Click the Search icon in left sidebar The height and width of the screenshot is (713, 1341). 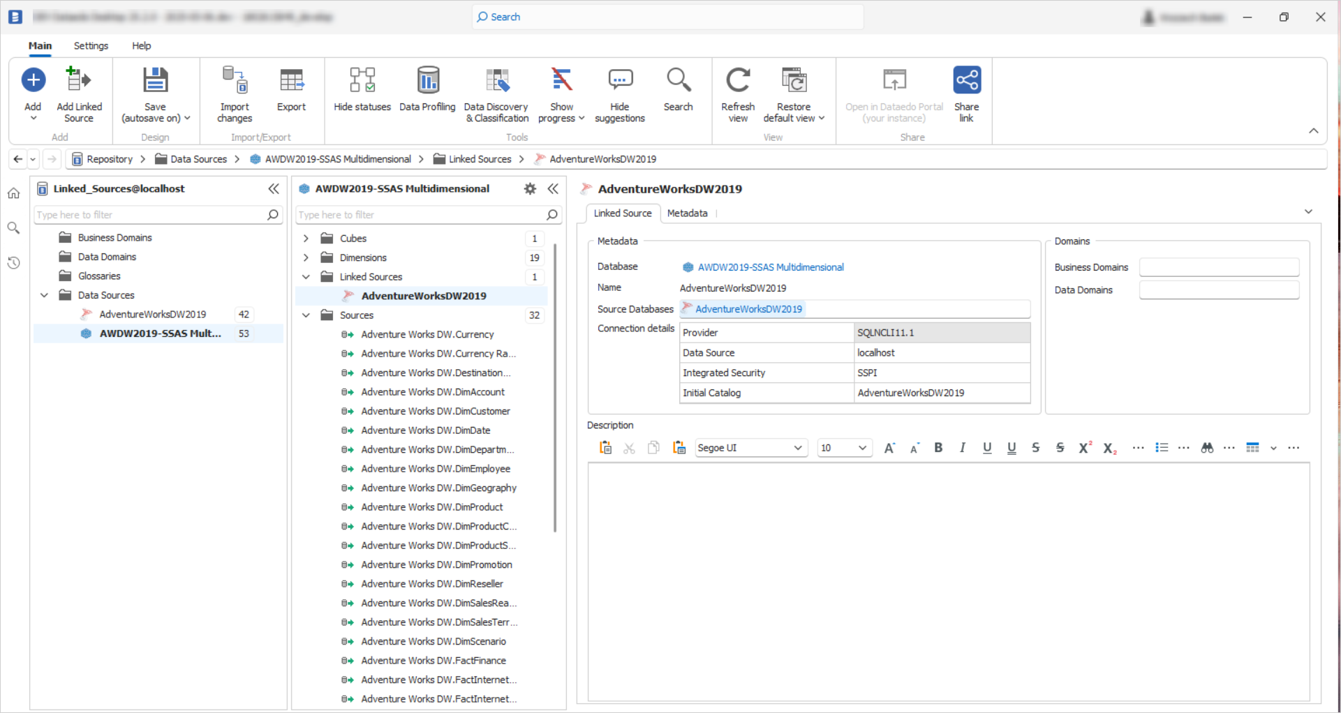pos(14,227)
